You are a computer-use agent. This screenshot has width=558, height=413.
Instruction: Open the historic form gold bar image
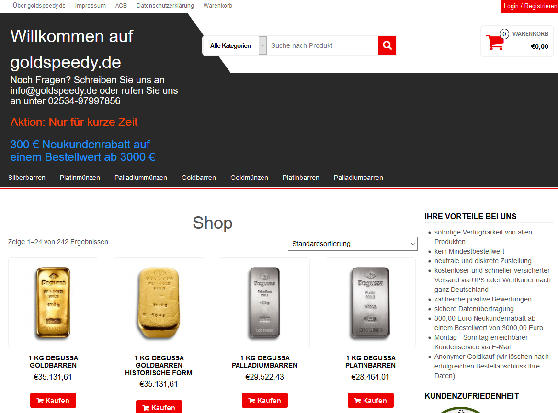pos(159,302)
